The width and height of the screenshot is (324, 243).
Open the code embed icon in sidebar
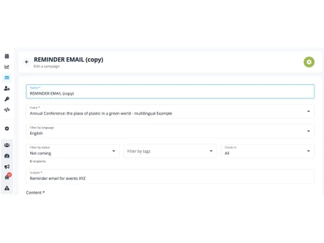click(x=7, y=110)
